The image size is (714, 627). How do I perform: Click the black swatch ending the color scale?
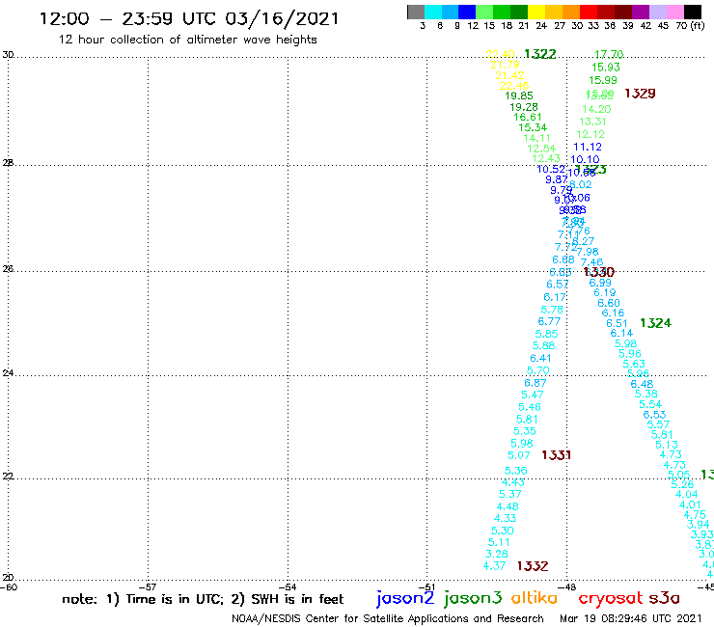pyautogui.click(x=692, y=12)
